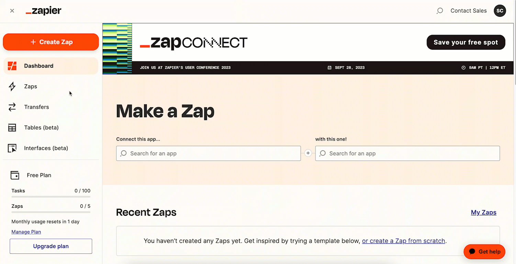Click the plus icon between app fields
This screenshot has width=516, height=264.
[x=308, y=153]
